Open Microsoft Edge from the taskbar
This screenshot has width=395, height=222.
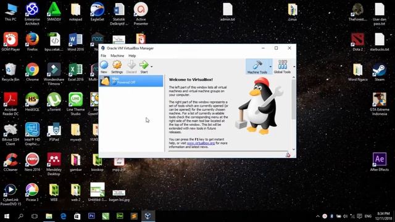(x=63, y=216)
